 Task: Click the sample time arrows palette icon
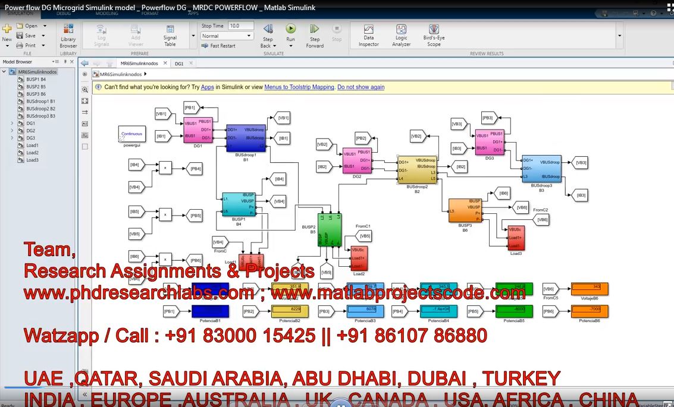[x=84, y=112]
